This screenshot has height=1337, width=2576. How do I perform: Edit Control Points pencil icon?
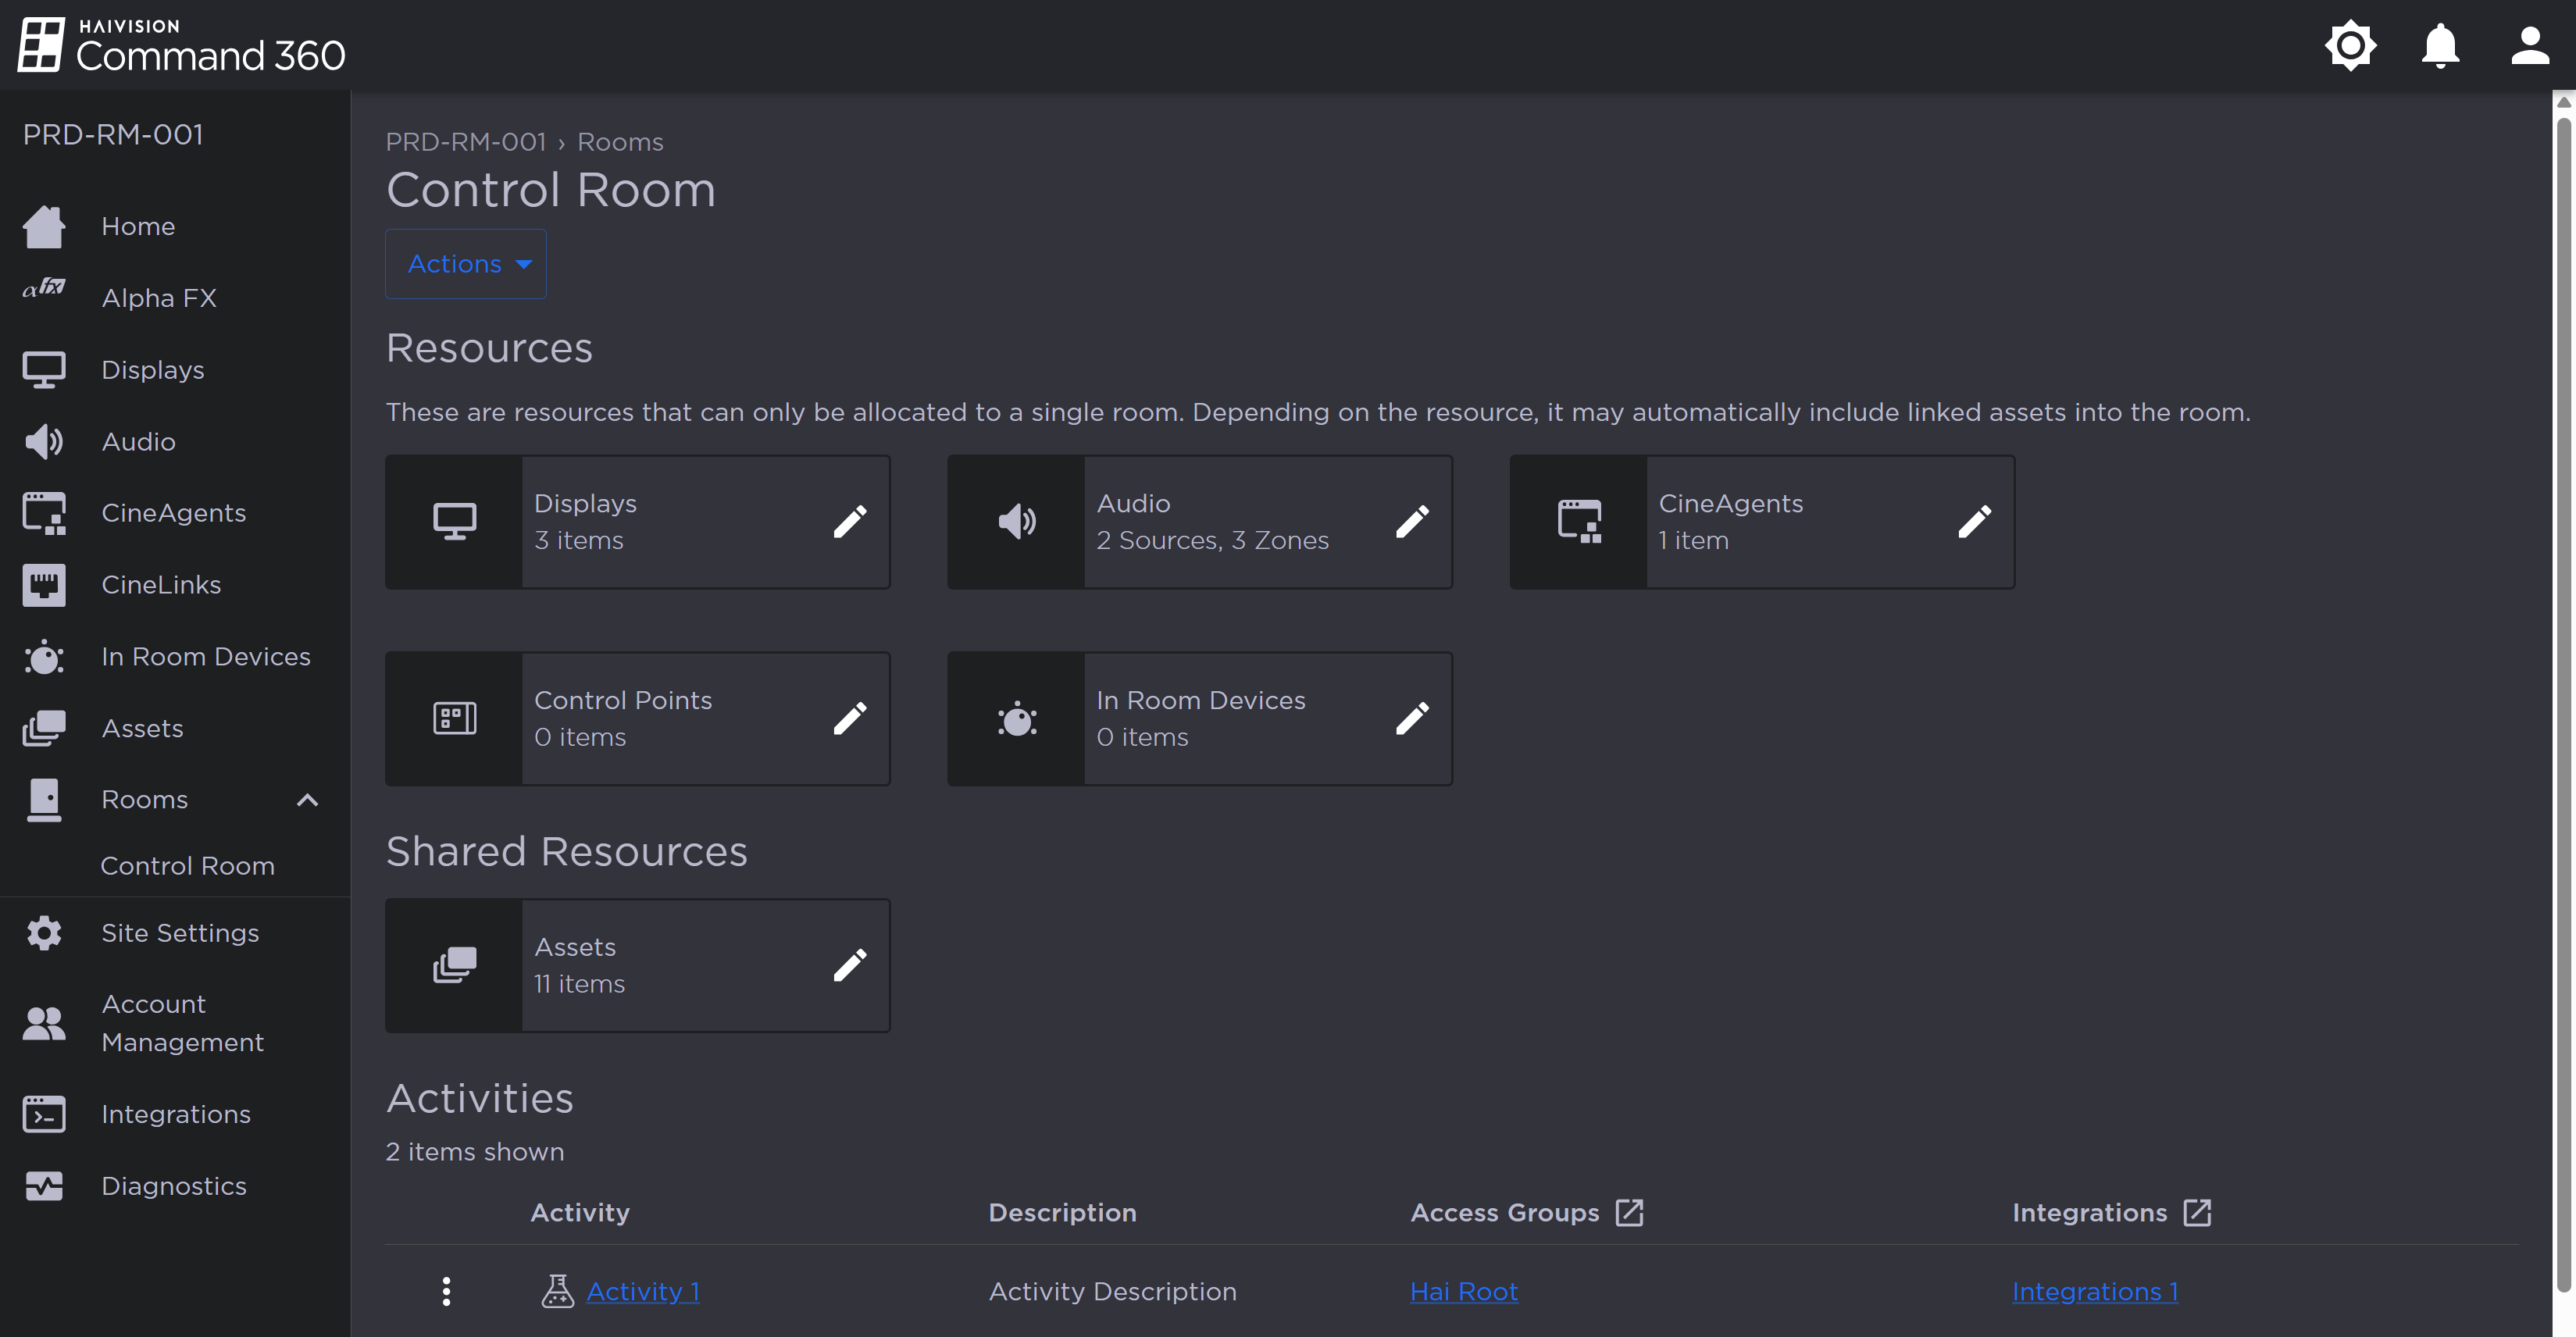pos(850,718)
